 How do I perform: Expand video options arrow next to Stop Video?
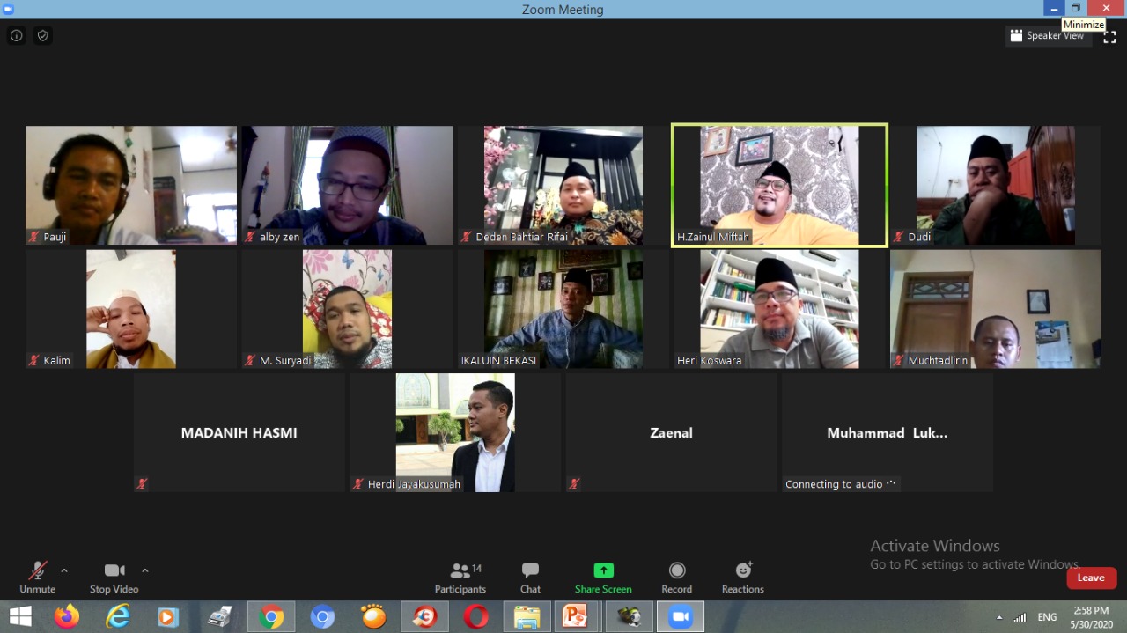click(x=145, y=570)
